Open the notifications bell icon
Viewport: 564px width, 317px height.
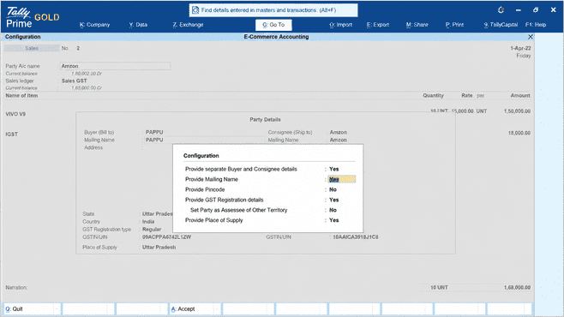501,10
